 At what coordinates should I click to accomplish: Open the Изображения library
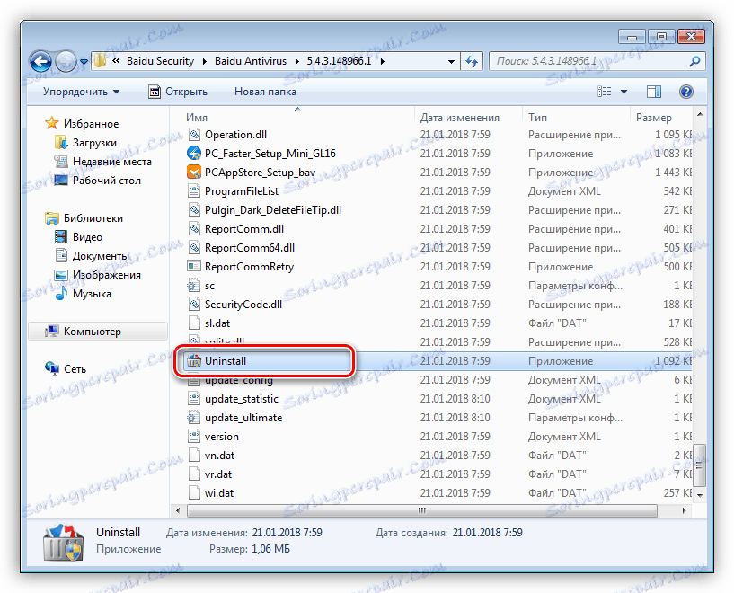click(106, 275)
